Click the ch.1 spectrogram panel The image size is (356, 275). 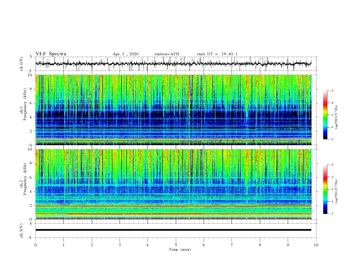(173, 110)
